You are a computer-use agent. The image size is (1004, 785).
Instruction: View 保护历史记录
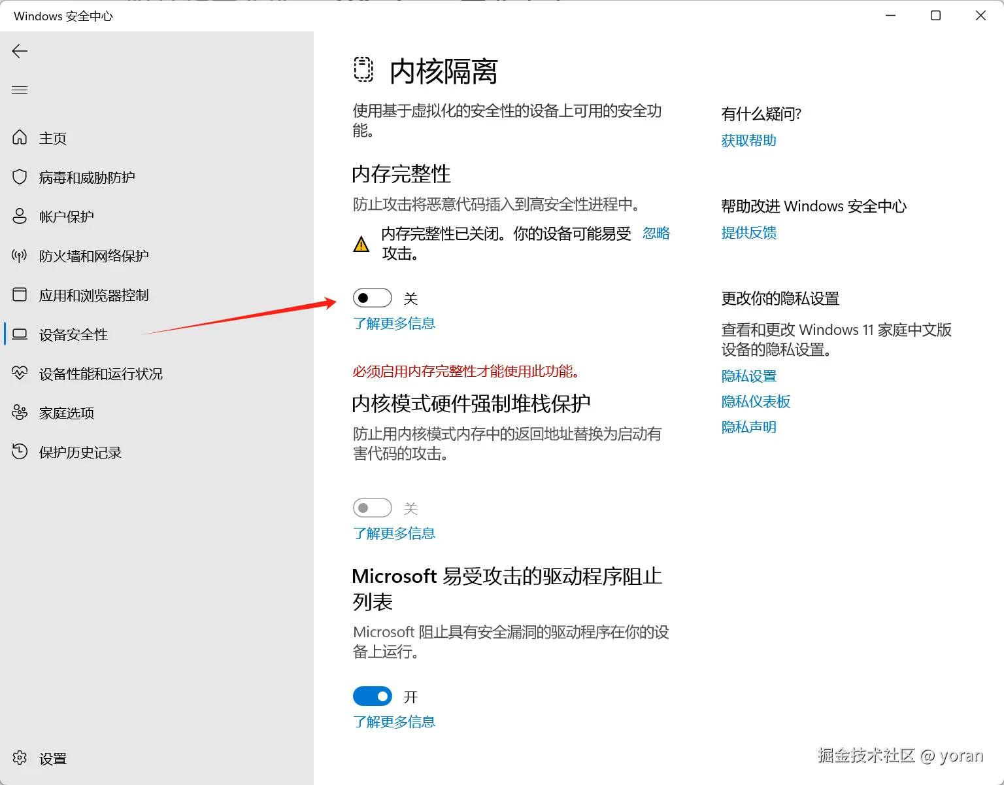(x=157, y=452)
